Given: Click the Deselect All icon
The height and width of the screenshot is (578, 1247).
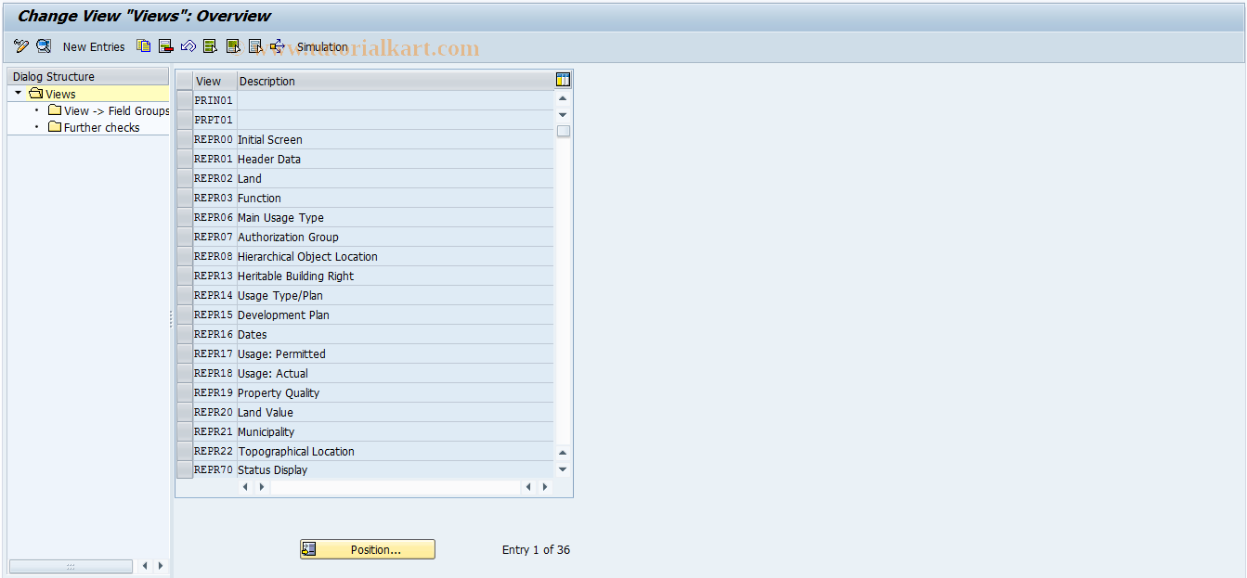Looking at the screenshot, I should (255, 45).
